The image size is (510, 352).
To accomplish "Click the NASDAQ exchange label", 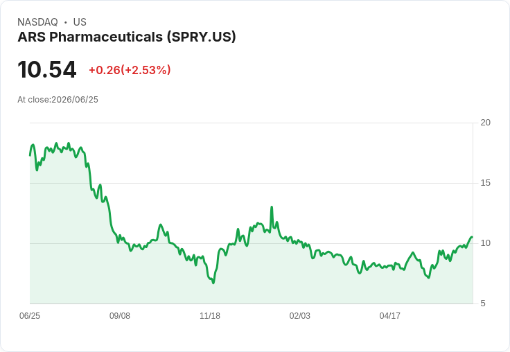I will tap(37, 22).
